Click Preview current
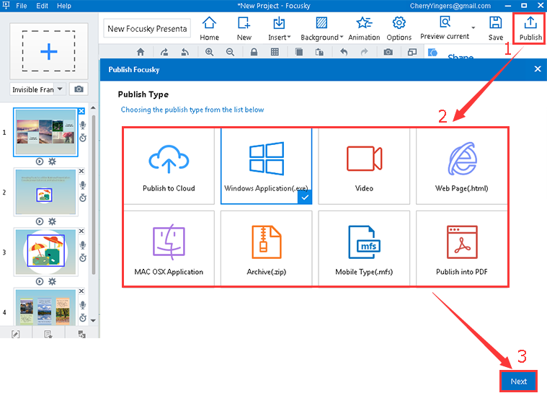 445,28
